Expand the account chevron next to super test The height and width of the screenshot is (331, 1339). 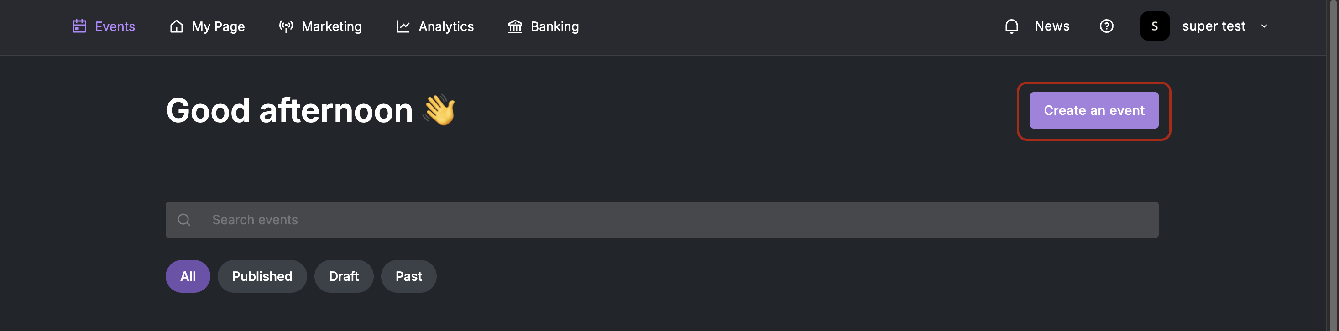[x=1264, y=26]
